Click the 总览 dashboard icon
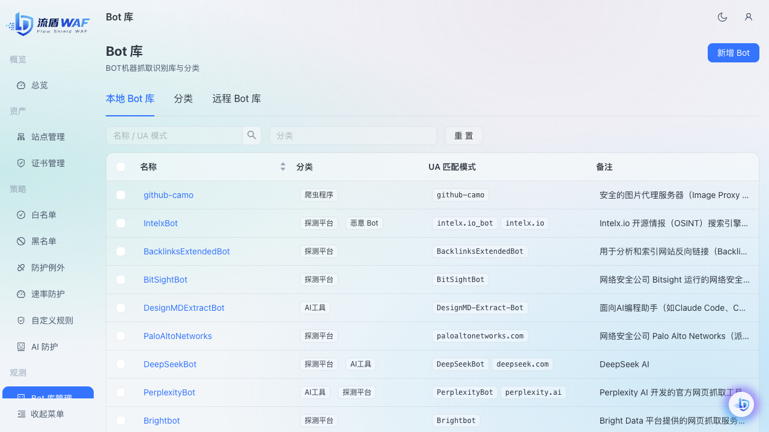This screenshot has width=769, height=432. 21,85
